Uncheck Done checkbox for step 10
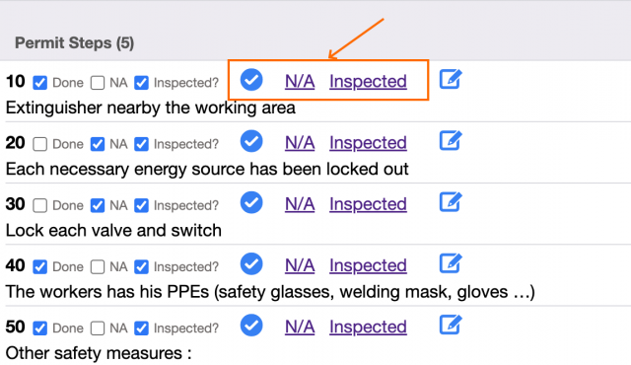 coord(39,83)
